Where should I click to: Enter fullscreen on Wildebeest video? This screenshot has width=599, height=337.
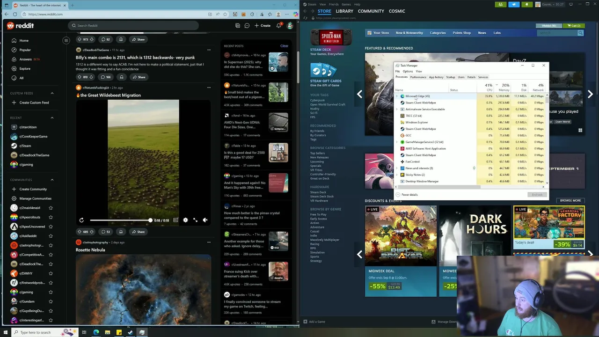[x=195, y=220]
